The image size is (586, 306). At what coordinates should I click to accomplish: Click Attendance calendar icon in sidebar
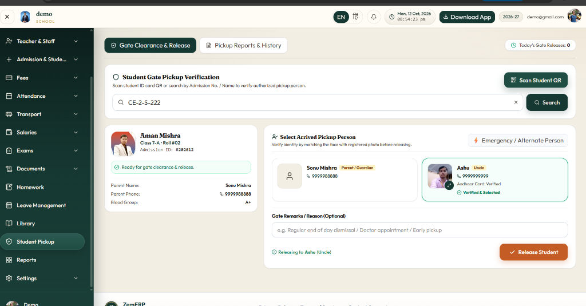tap(9, 96)
